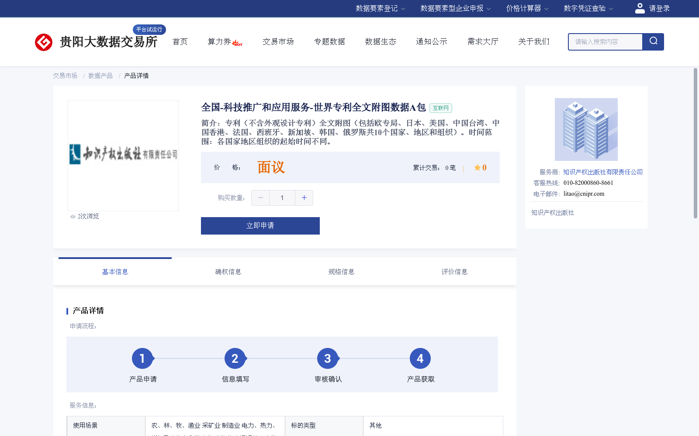
Task: Click the provider building illustration
Action: (x=586, y=129)
